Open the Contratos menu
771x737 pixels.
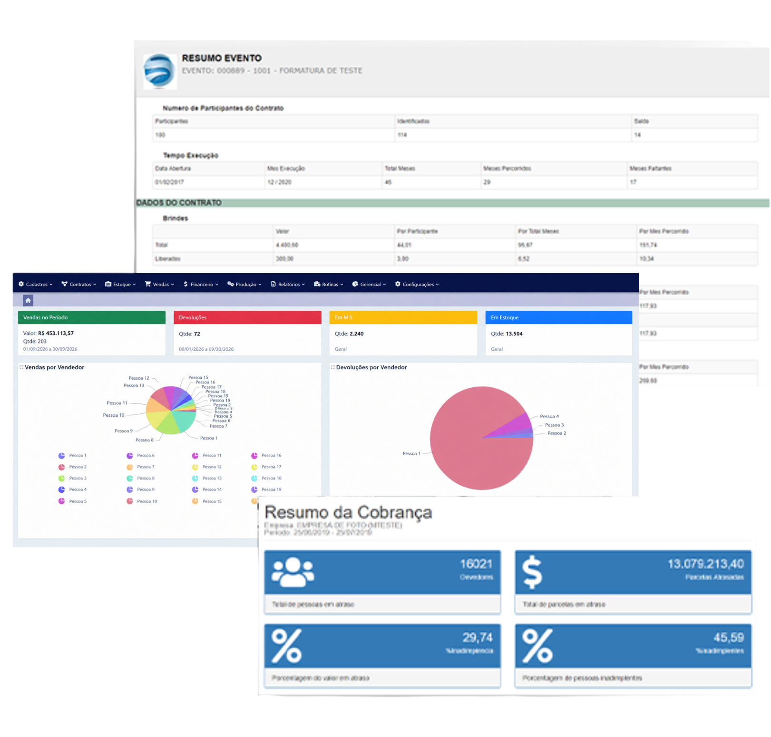coord(79,284)
